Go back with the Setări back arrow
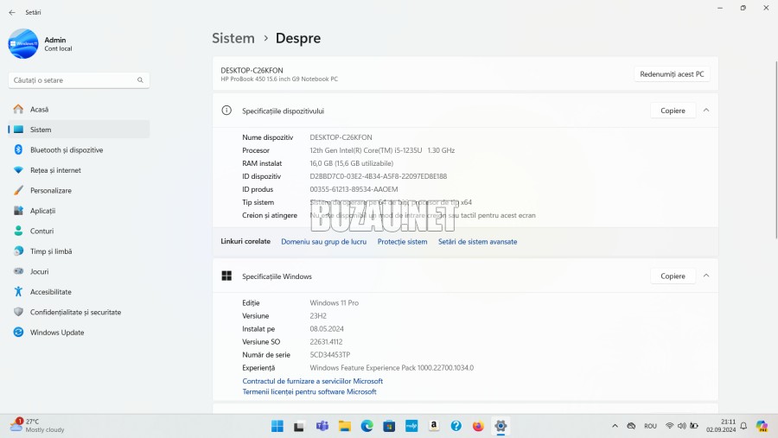778x438 pixels. [12, 12]
